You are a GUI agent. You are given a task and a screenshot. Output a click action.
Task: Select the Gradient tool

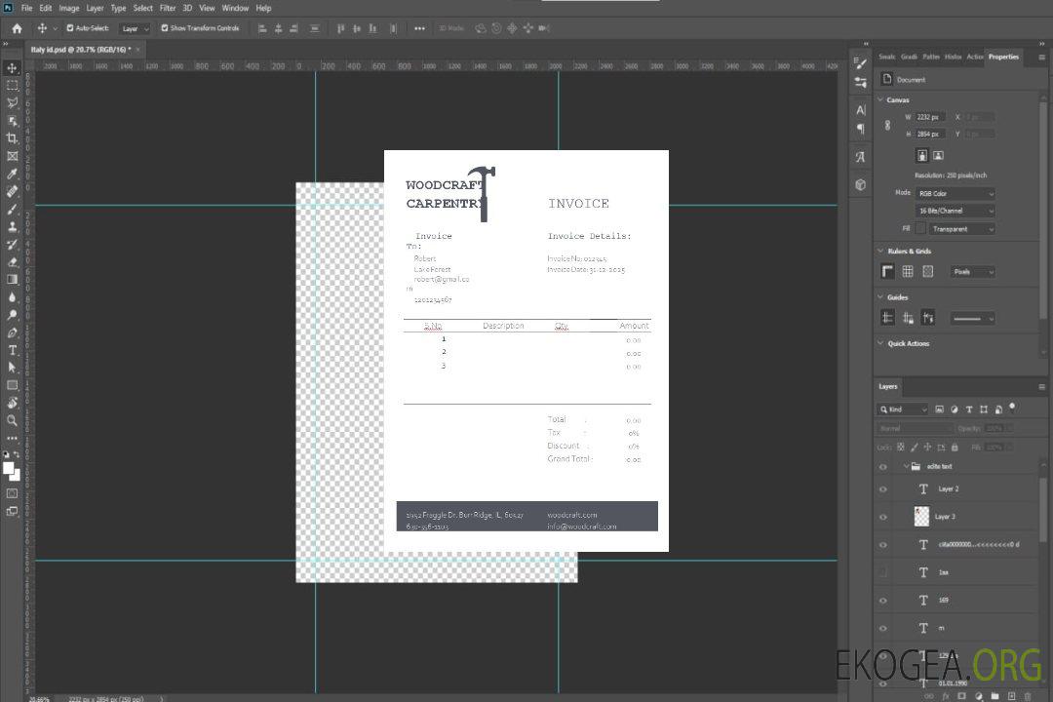(x=12, y=280)
